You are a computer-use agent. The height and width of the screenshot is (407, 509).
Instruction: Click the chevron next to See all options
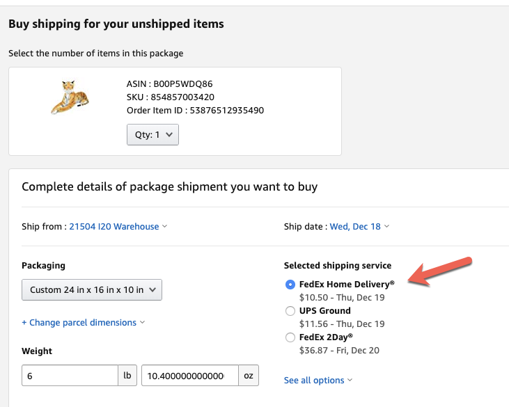coord(350,380)
